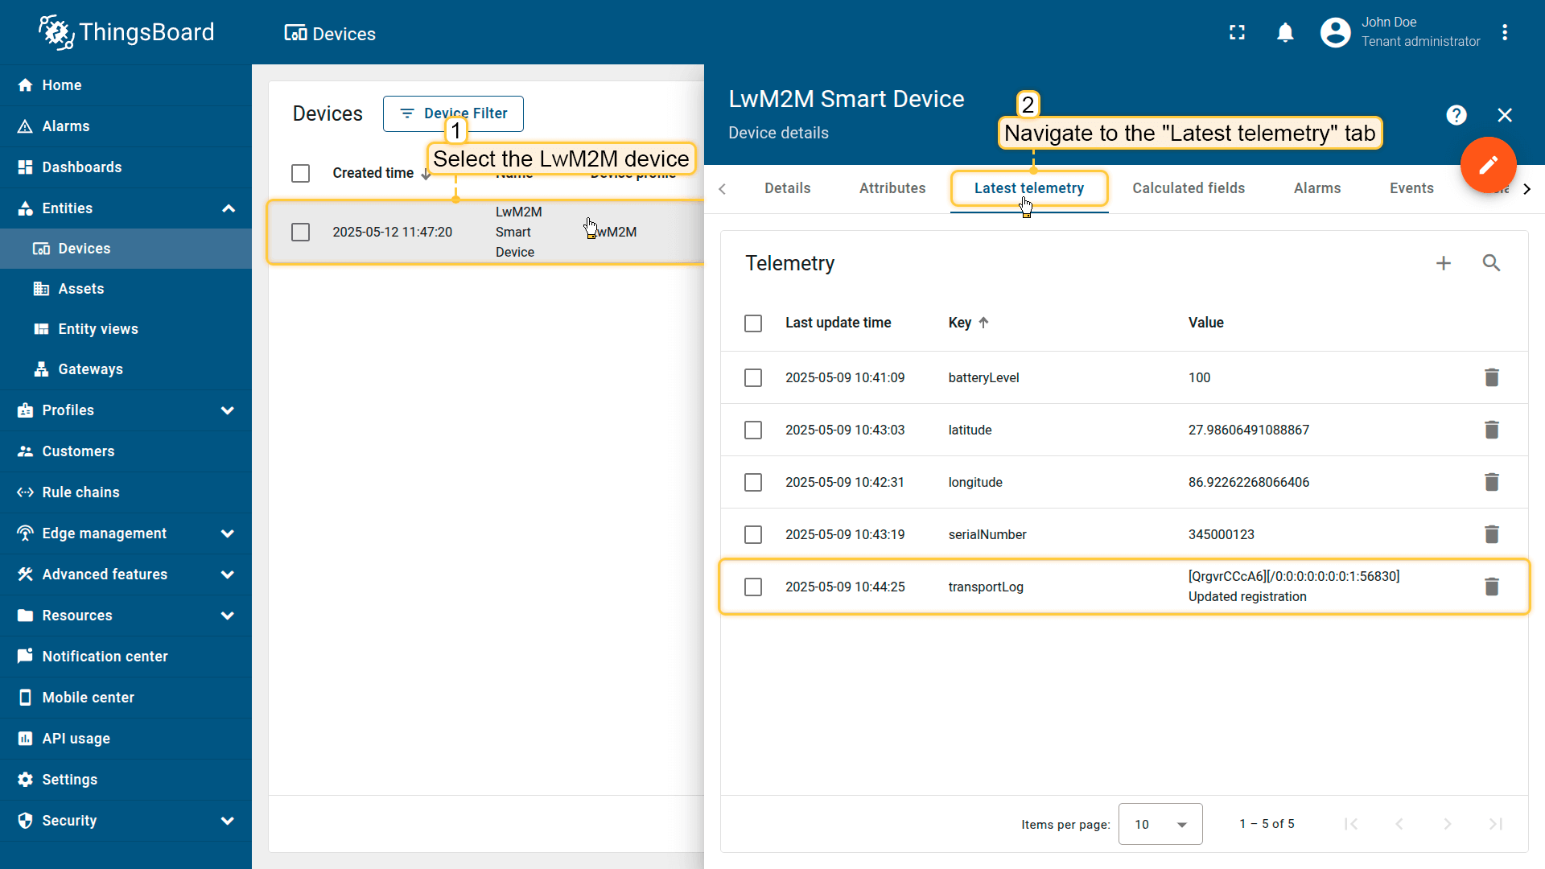Select the serialNumber row checkbox

click(753, 534)
